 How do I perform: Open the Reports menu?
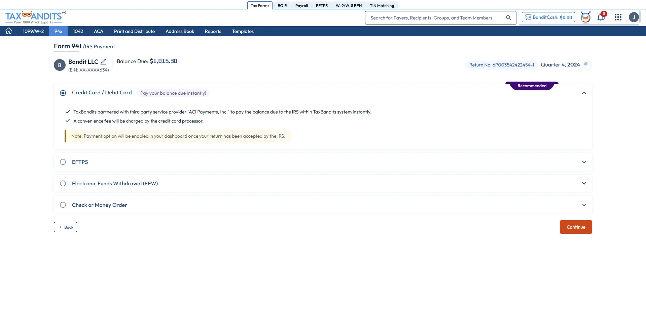(x=213, y=31)
